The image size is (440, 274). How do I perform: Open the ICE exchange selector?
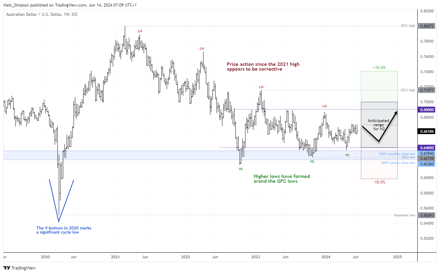(75, 14)
